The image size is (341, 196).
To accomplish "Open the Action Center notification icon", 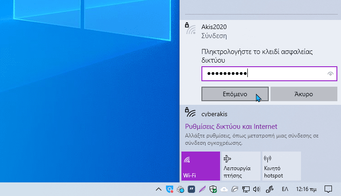I will [328, 189].
